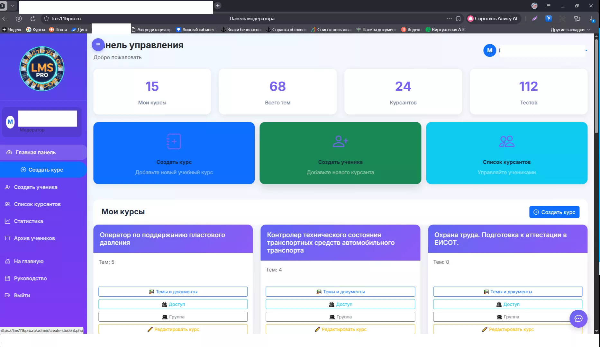Open browser collections sidebar icon

[x=577, y=19]
